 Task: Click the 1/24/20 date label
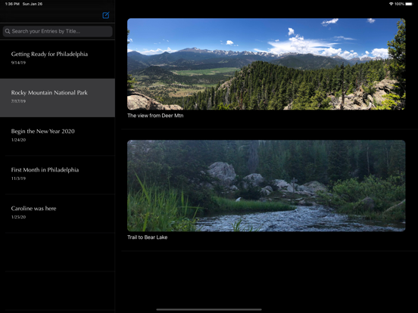point(18,140)
